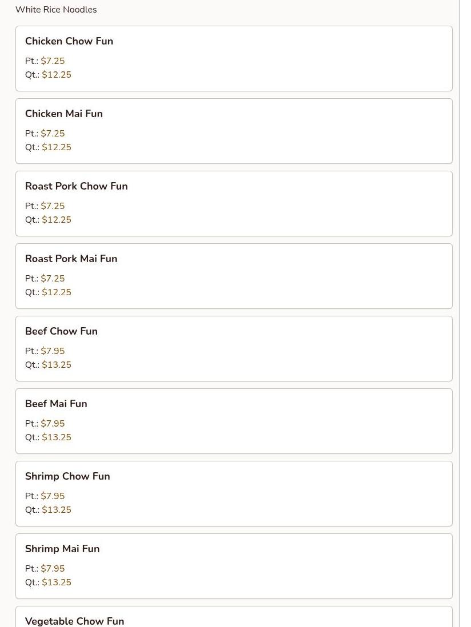471x627 pixels.
Task: Click the Beef Mai Fun pint price
Action: click(x=53, y=424)
